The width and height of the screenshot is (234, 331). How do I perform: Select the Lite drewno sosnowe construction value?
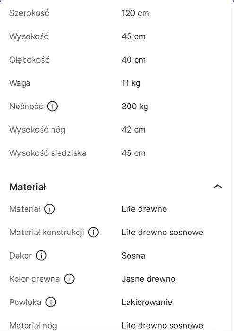click(163, 232)
